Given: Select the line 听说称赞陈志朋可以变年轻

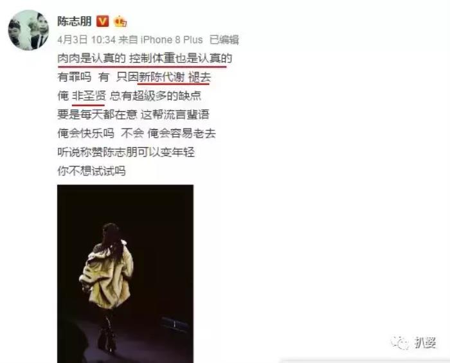Looking at the screenshot, I should (x=126, y=152).
